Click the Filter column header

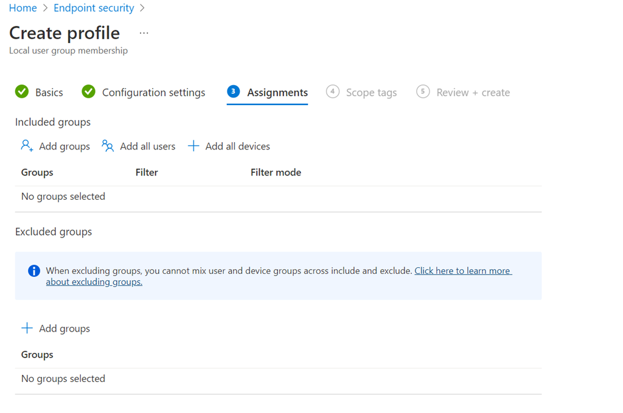click(x=147, y=172)
